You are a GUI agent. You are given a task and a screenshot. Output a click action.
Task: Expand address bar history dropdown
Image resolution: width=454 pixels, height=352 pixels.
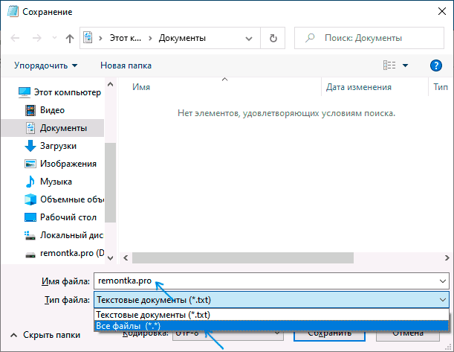pos(249,38)
